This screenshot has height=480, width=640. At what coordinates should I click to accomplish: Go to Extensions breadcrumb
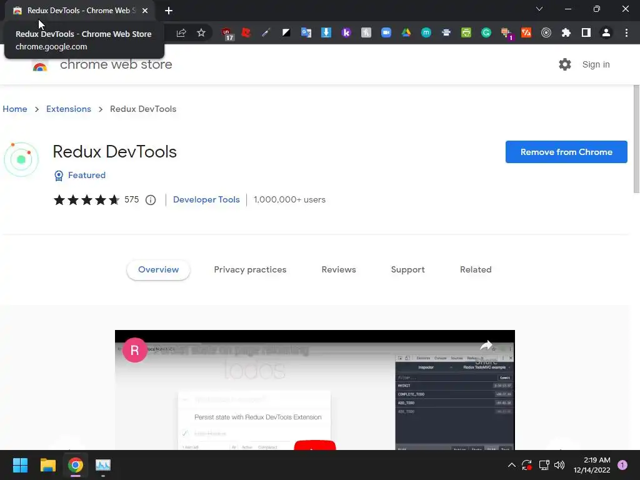coord(69,109)
